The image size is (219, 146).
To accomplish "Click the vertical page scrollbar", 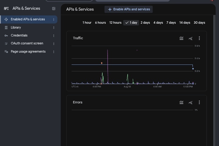I will coord(214,80).
